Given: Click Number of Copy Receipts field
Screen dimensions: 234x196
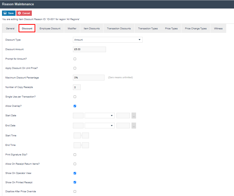Looking at the screenshot, I should [77, 87].
